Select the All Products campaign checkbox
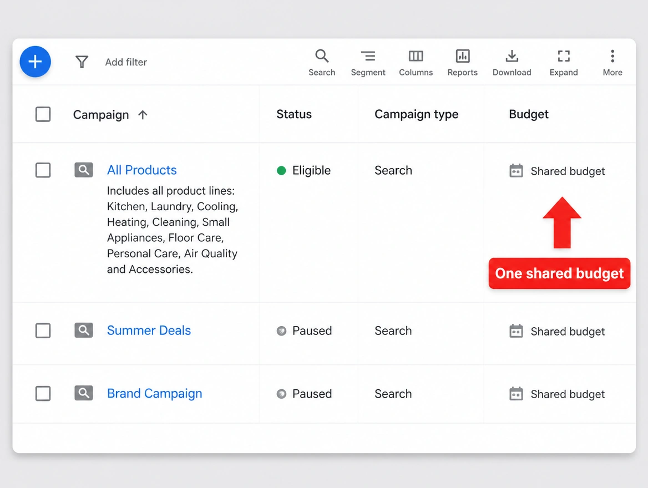Viewport: 648px width, 488px height. [43, 170]
